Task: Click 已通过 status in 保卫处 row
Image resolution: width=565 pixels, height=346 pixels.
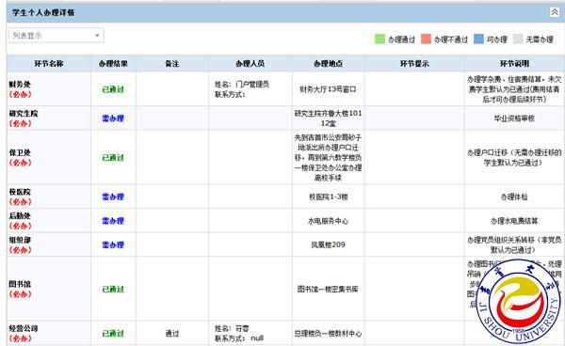Action: click(113, 158)
